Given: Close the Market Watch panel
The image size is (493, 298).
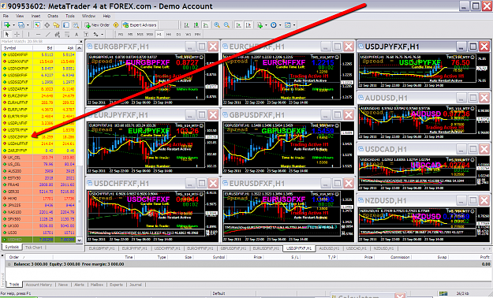Looking at the screenshot, I should click(80, 41).
